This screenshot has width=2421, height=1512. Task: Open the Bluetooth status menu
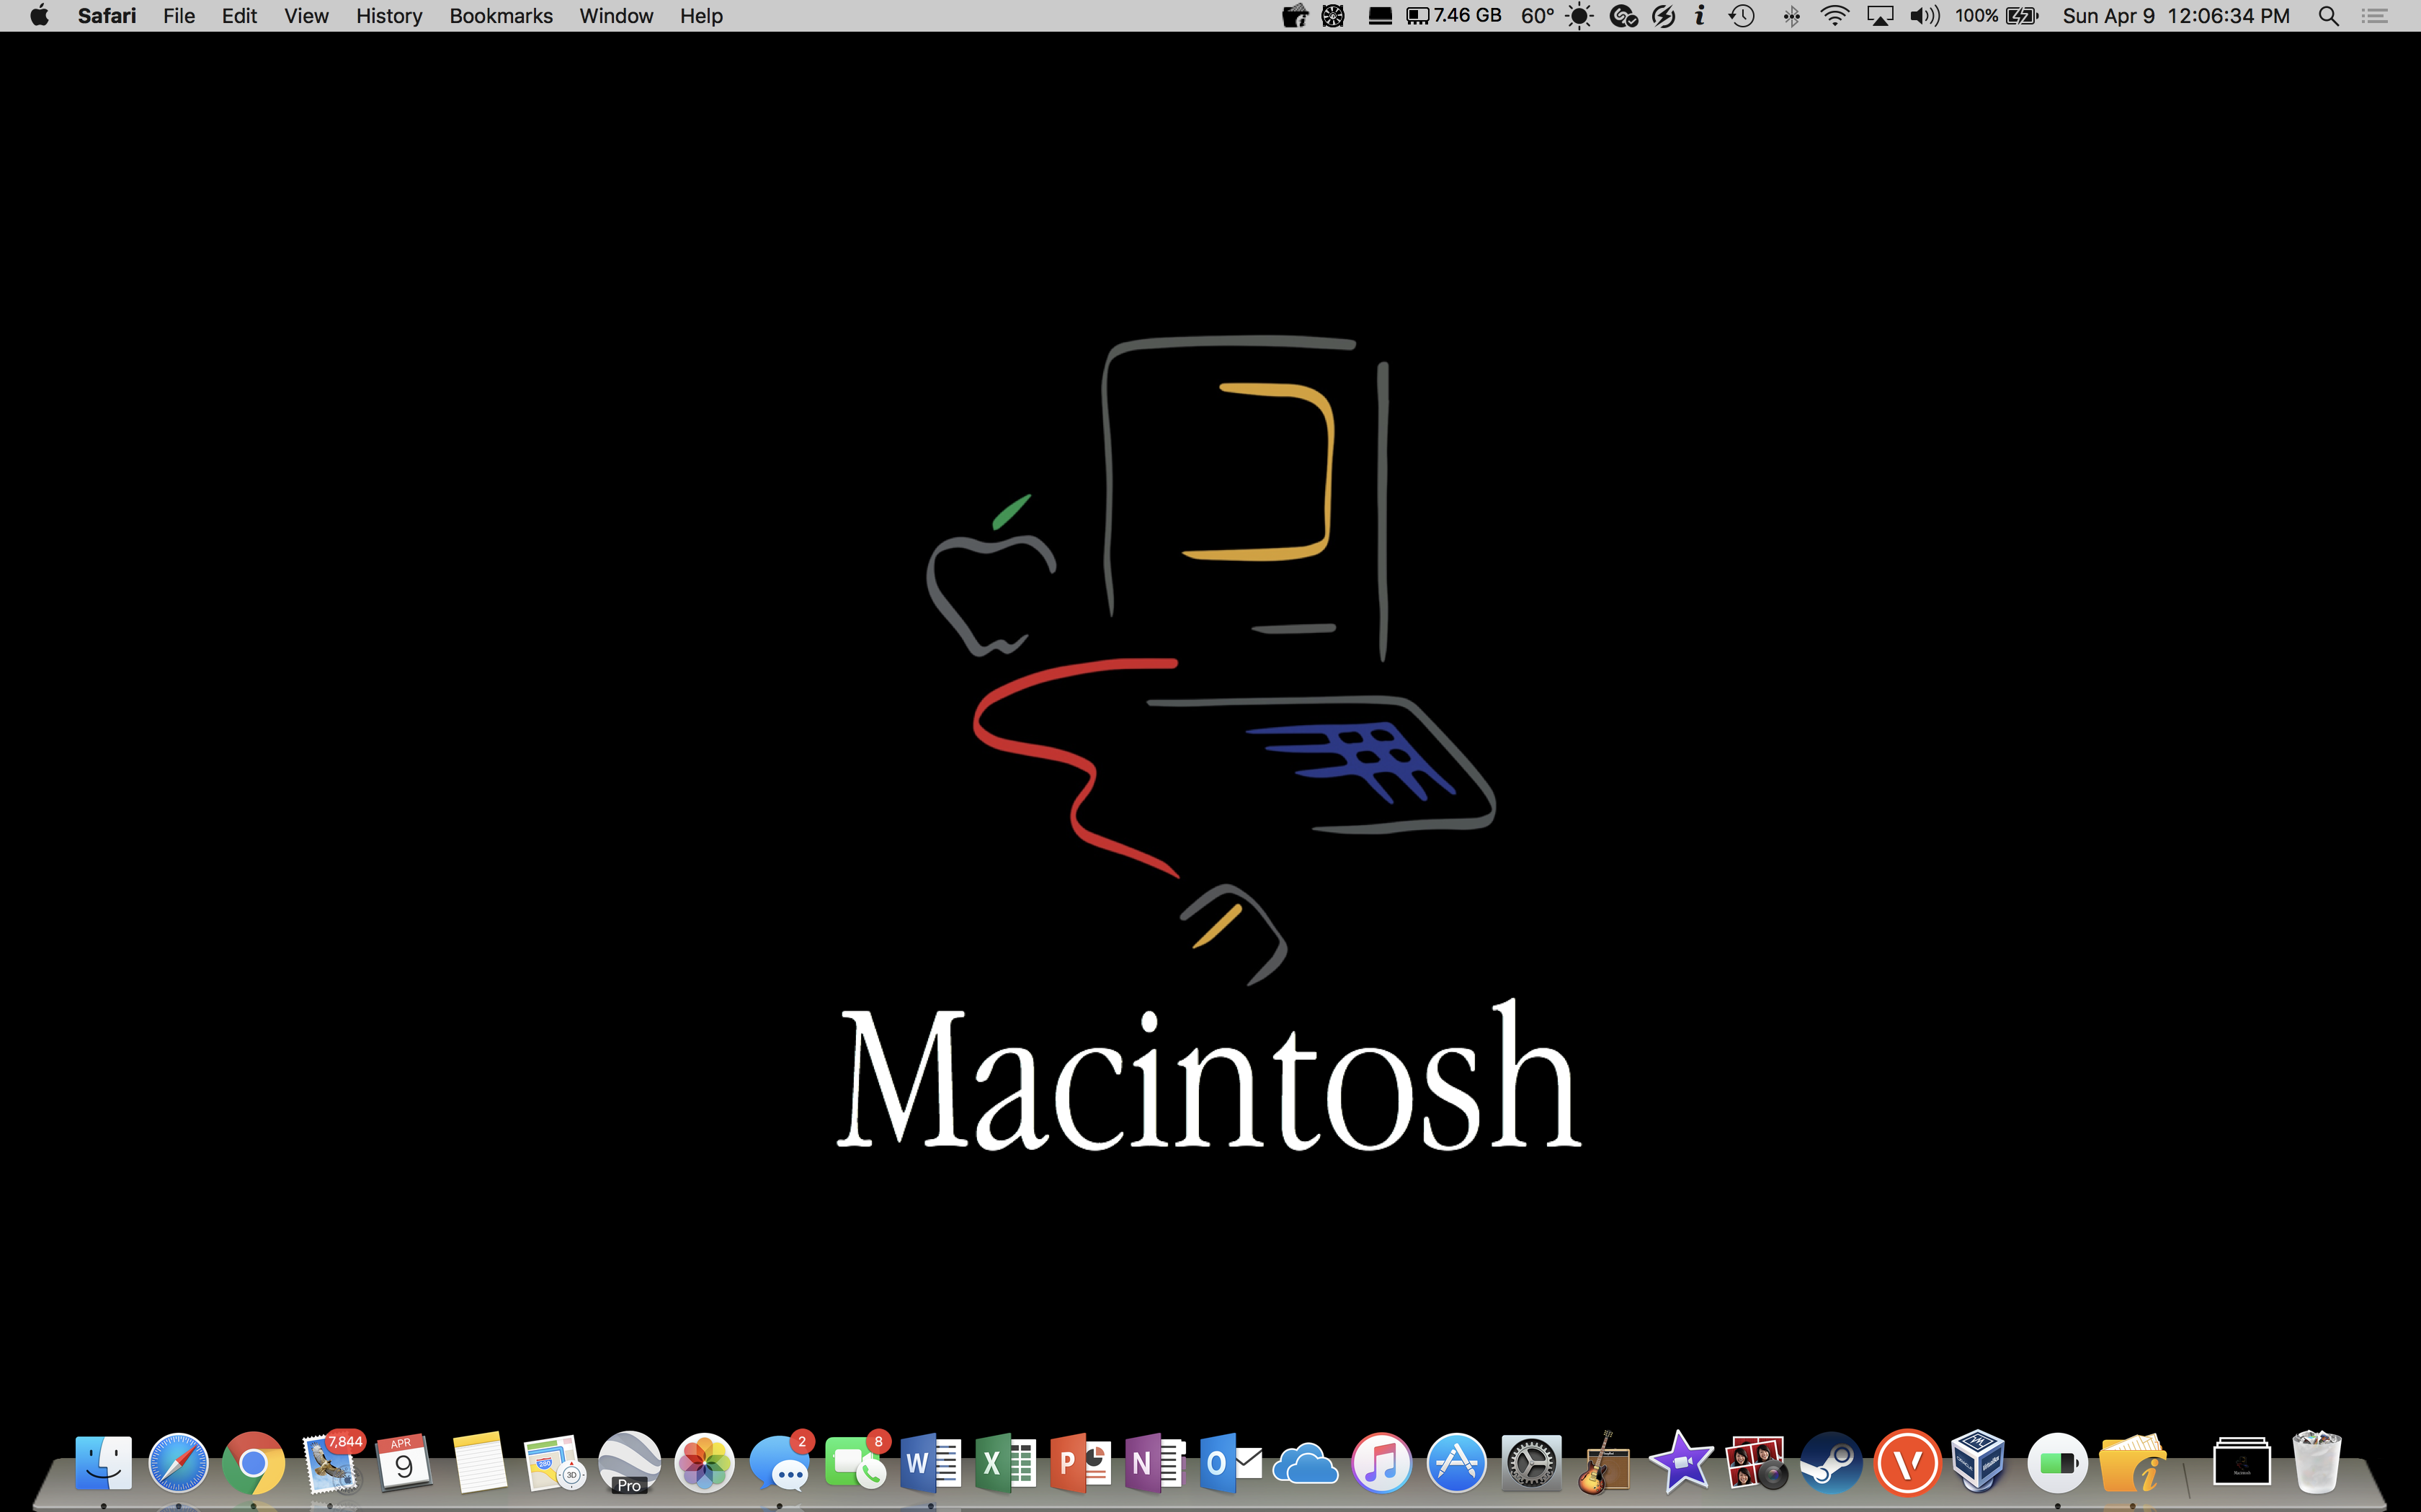click(1792, 16)
